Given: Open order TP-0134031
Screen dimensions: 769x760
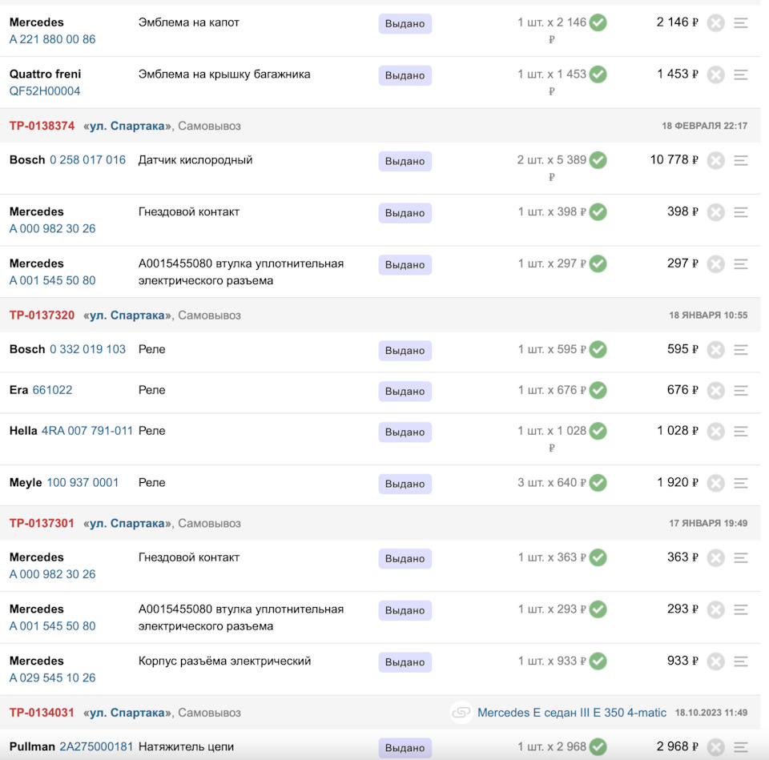Looking at the screenshot, I should point(42,713).
